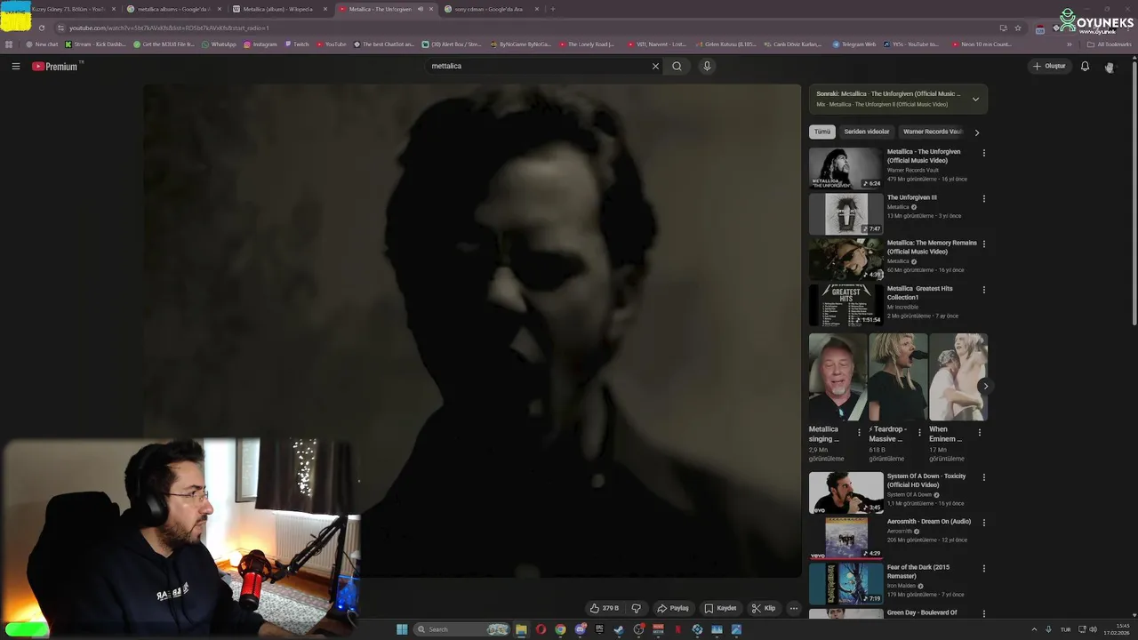
Task: Open File Explorer from taskbar
Action: (x=521, y=629)
